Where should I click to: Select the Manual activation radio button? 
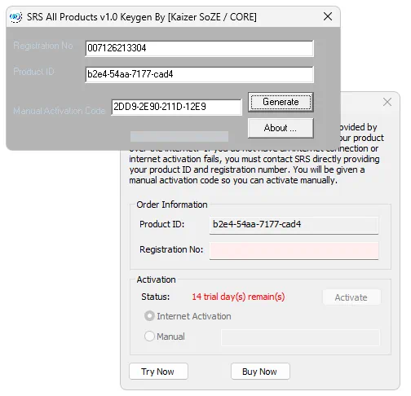pos(149,337)
